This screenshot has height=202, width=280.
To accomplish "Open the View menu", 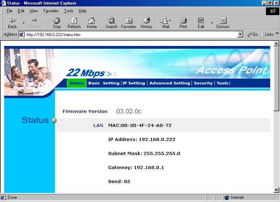I will coord(34,11).
